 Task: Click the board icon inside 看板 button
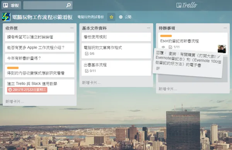point(5,5)
